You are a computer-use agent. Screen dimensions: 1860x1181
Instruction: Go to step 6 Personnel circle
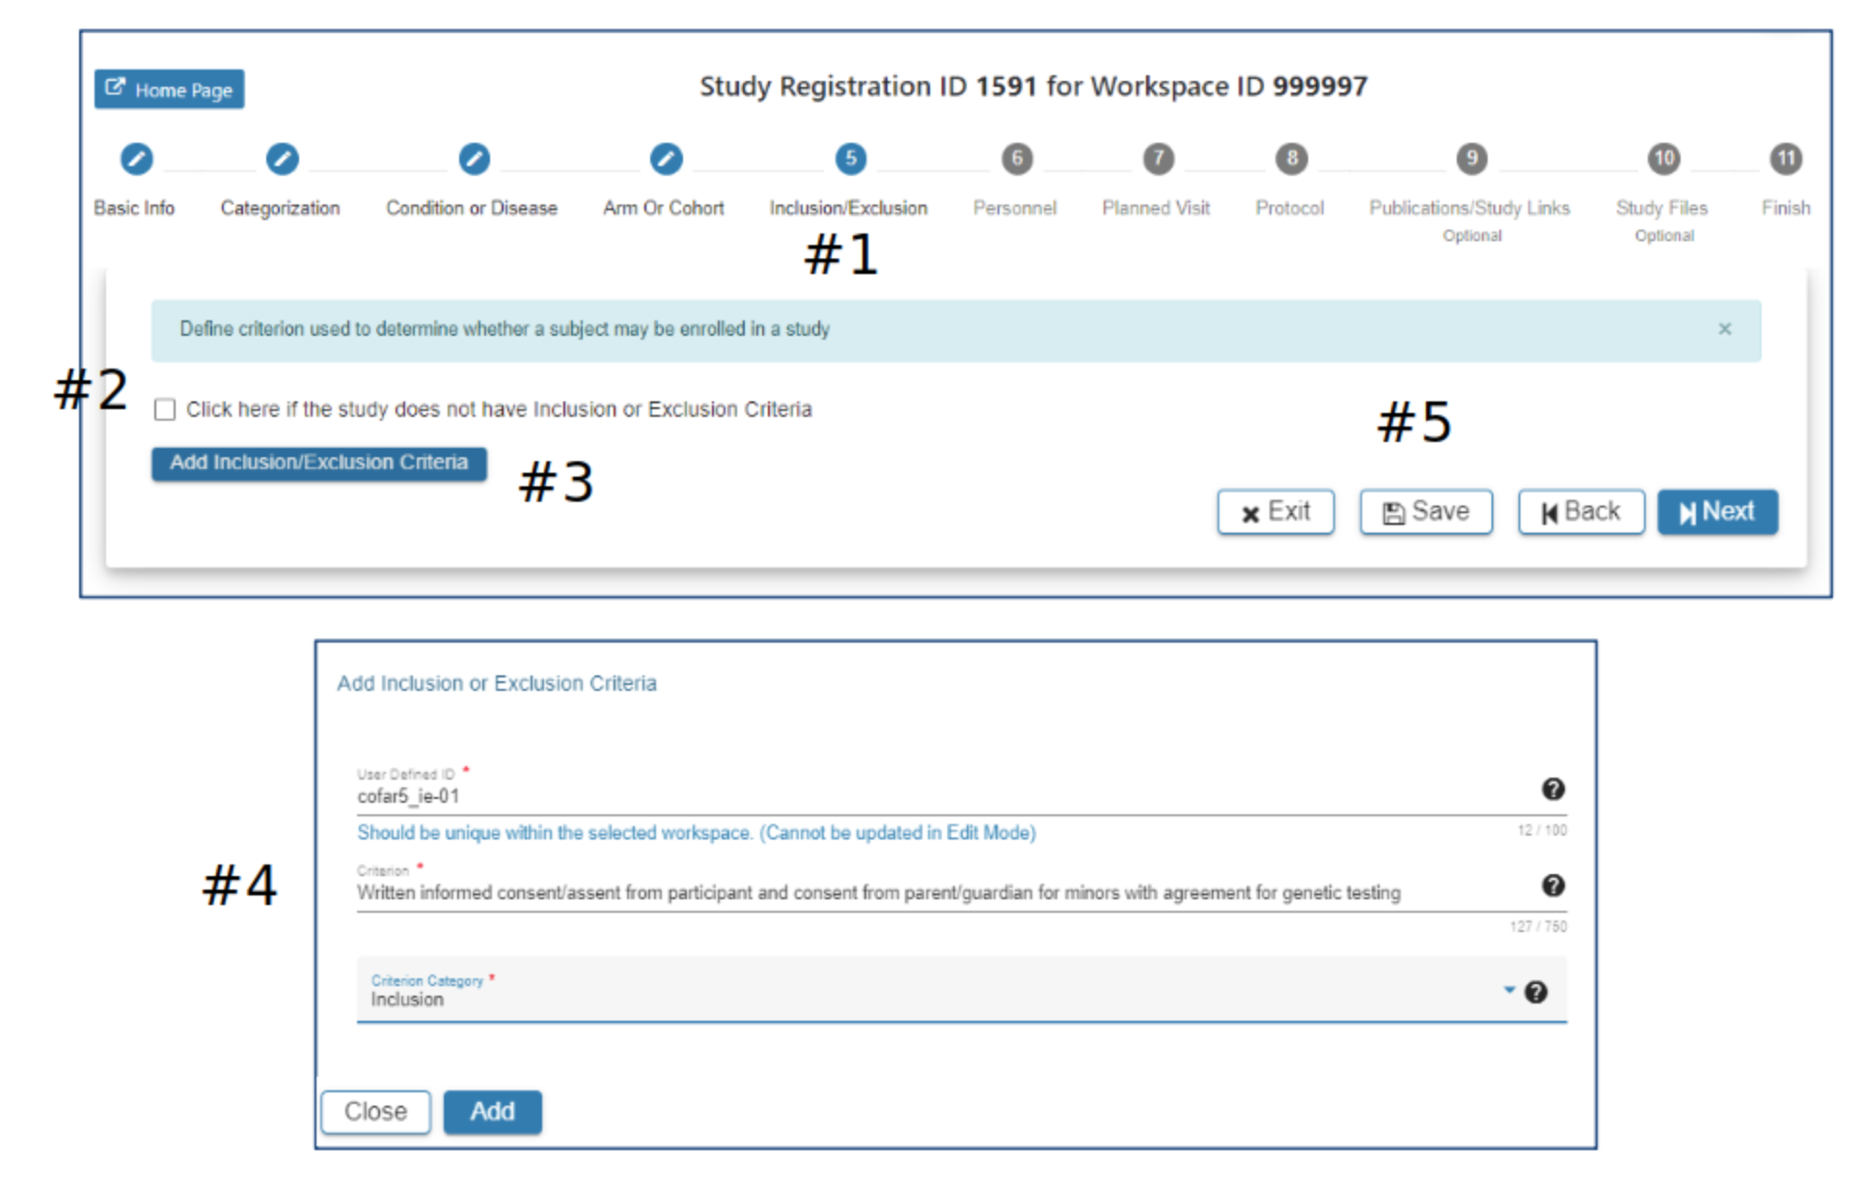(x=1017, y=159)
